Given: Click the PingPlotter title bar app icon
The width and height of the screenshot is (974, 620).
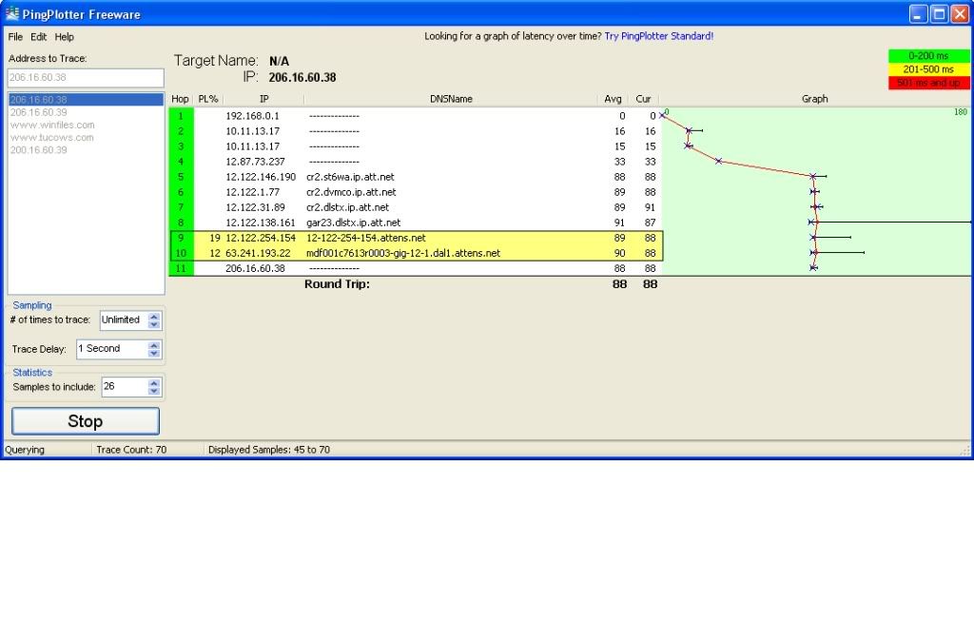Looking at the screenshot, I should tap(11, 13).
